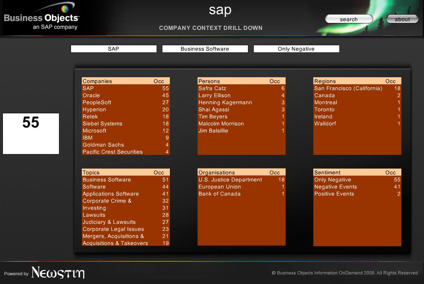This screenshot has height=284, width=424.
Task: Select San Francisco (California) region
Action: 357,88
